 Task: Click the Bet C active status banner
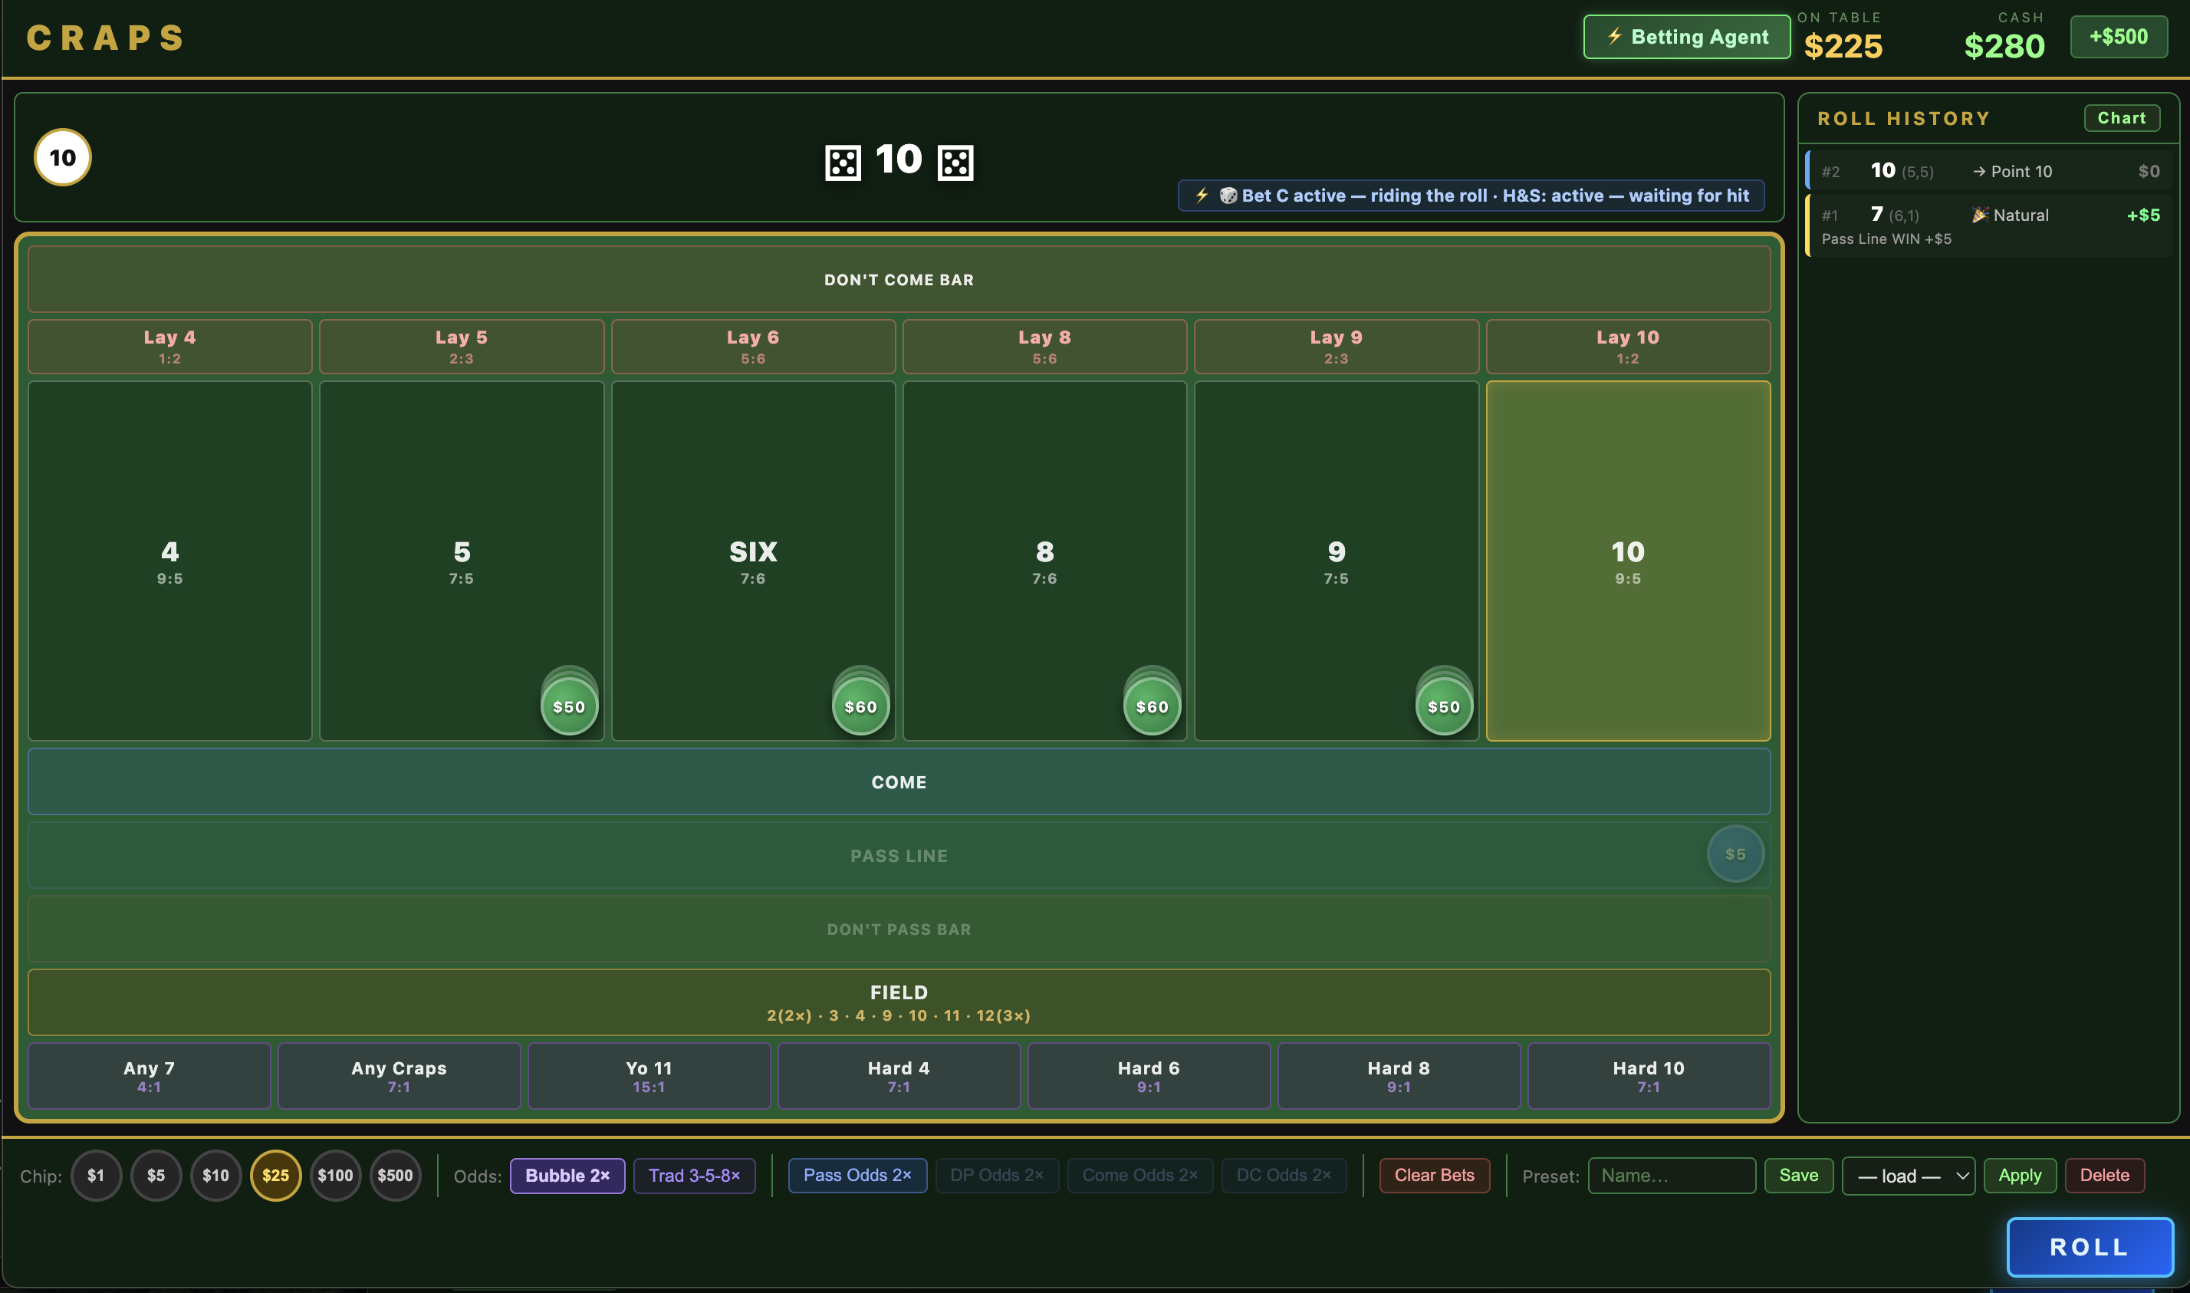1472,195
